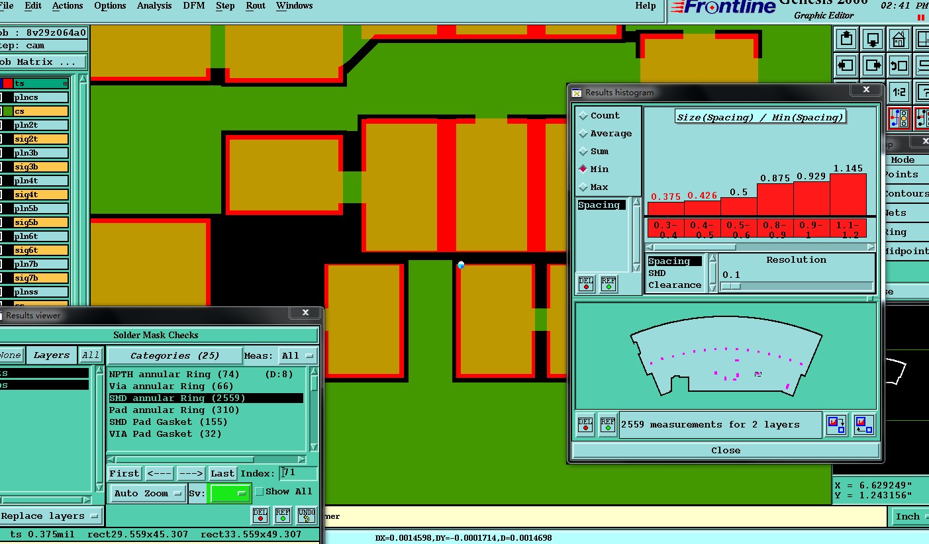929x544 pixels.
Task: Select NPTH annular Ring (74) category
Action: (x=174, y=375)
